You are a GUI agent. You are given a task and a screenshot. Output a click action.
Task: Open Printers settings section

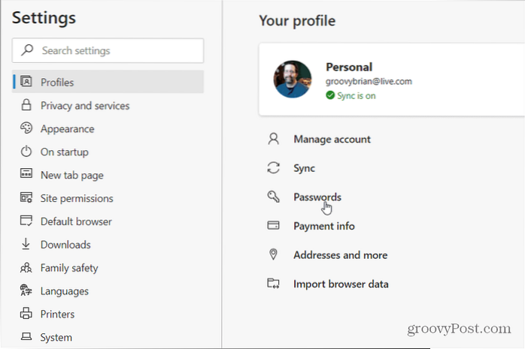(x=57, y=314)
